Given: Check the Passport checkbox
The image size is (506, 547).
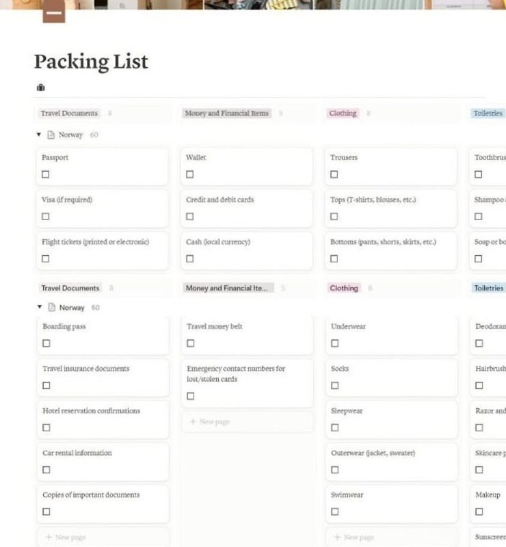Looking at the screenshot, I should (x=45, y=174).
